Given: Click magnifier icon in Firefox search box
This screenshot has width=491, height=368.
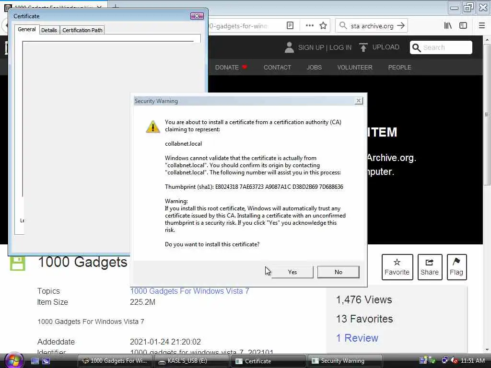Looking at the screenshot, I should tap(343, 26).
